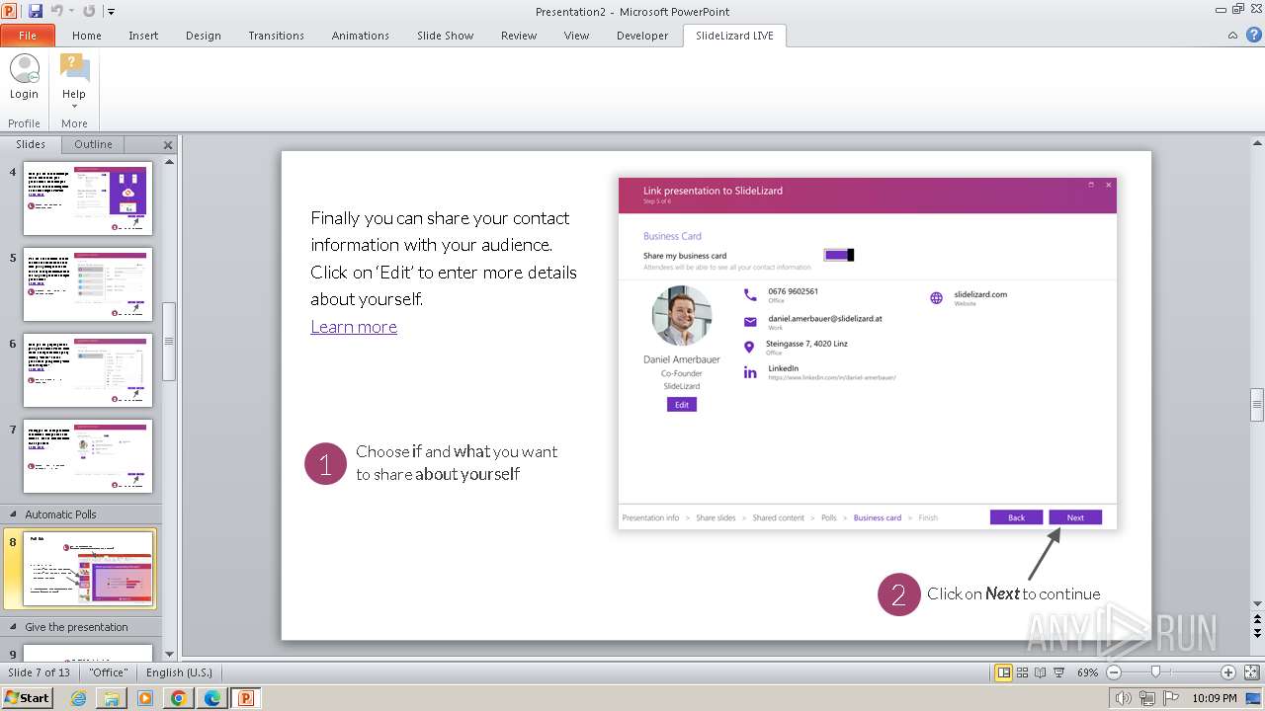Select the SlideLizard LIVE tab

click(734, 36)
